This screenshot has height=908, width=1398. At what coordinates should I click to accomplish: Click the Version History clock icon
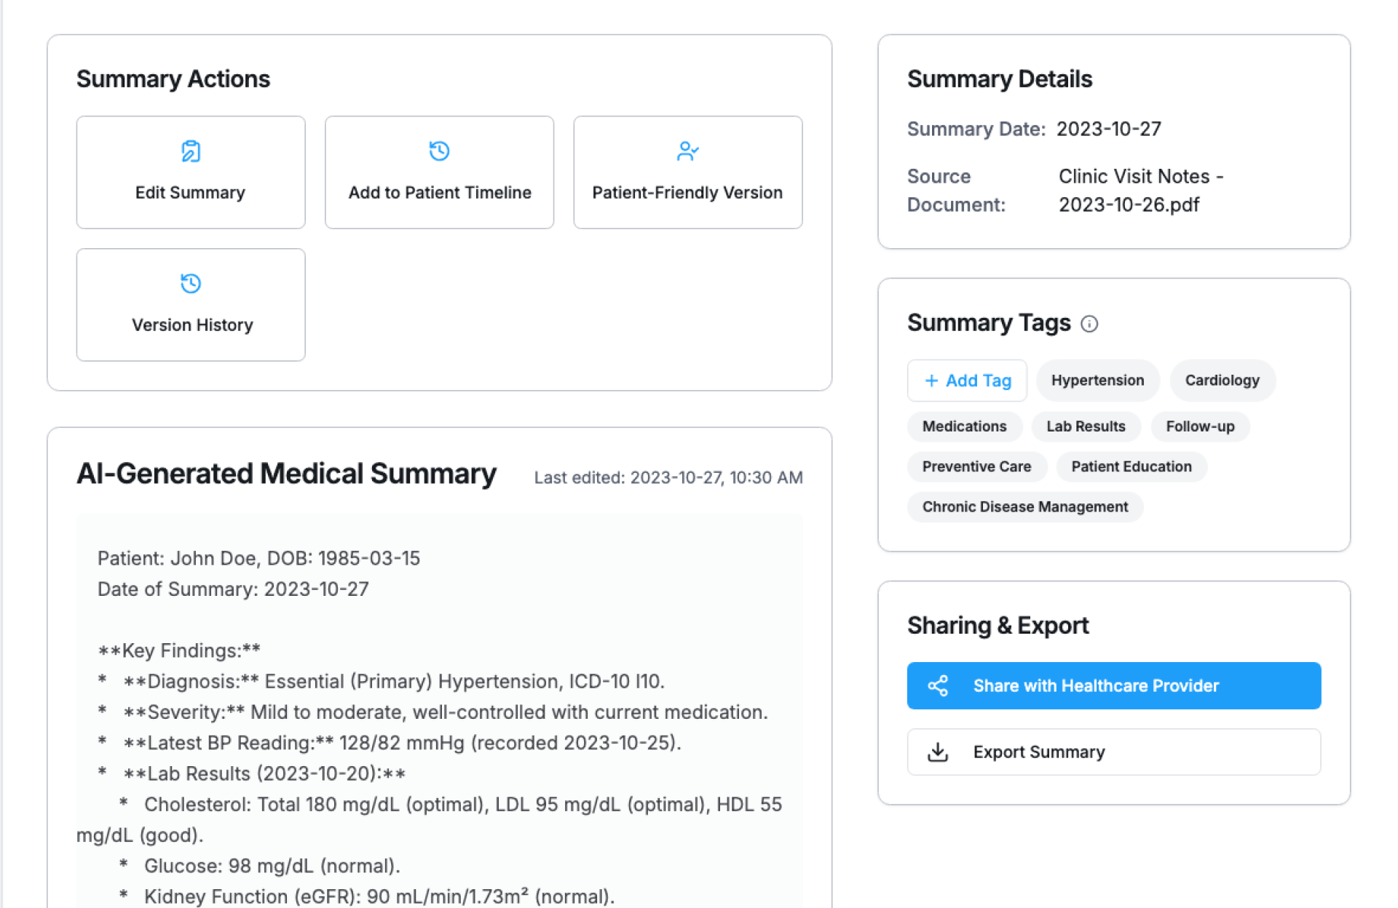[x=191, y=284]
